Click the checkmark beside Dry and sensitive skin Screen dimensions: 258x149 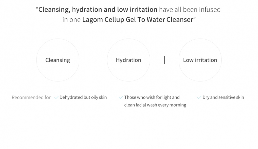click(199, 98)
